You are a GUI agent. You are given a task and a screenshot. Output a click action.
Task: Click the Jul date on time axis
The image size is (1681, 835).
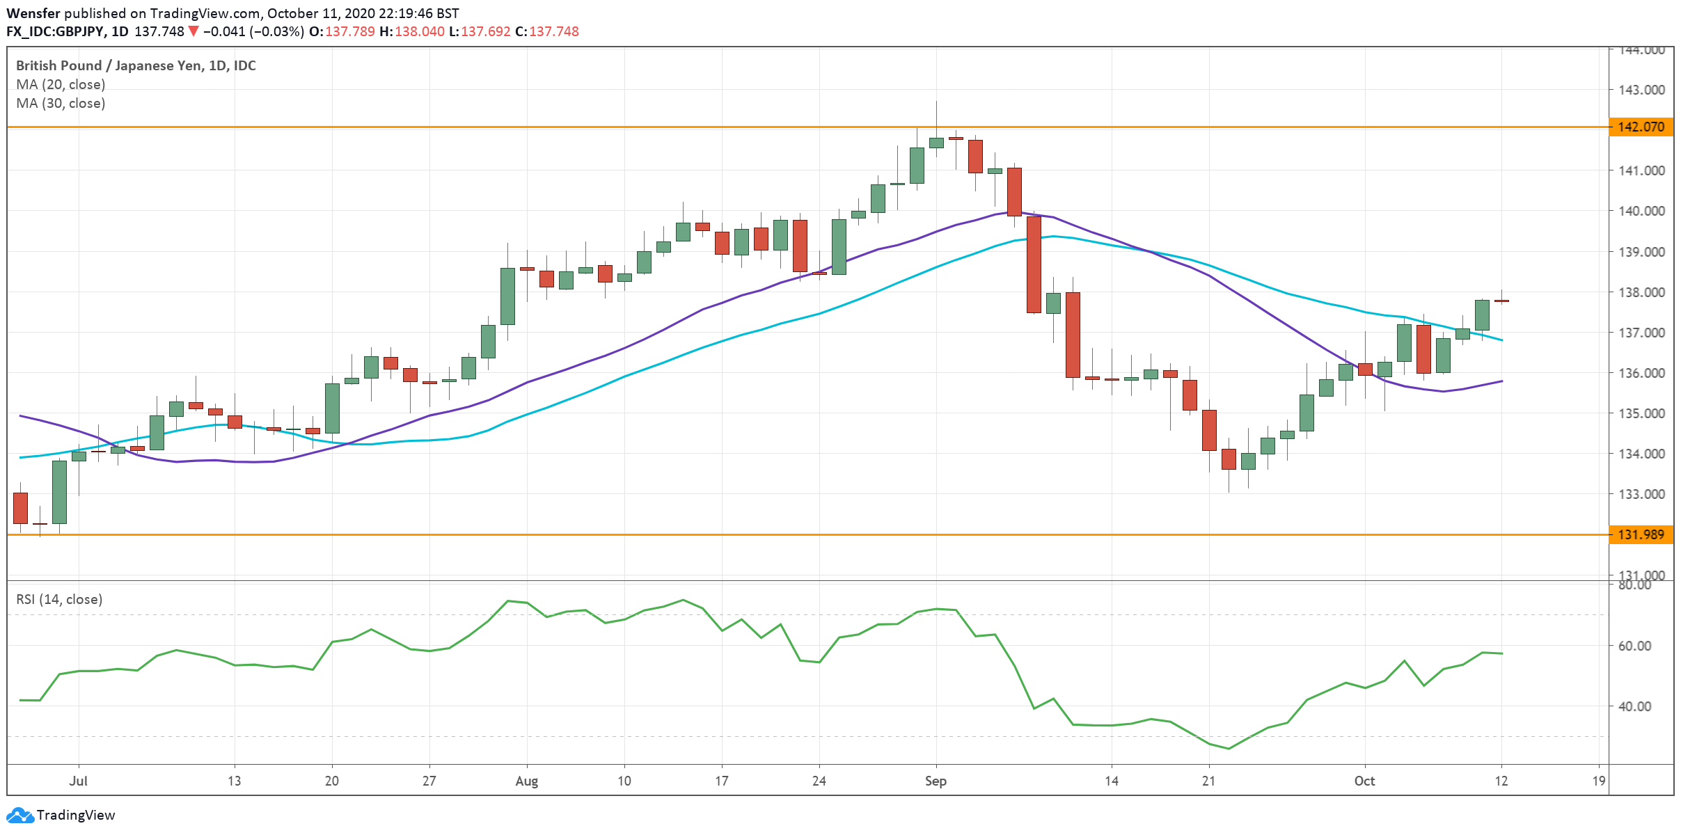[78, 781]
